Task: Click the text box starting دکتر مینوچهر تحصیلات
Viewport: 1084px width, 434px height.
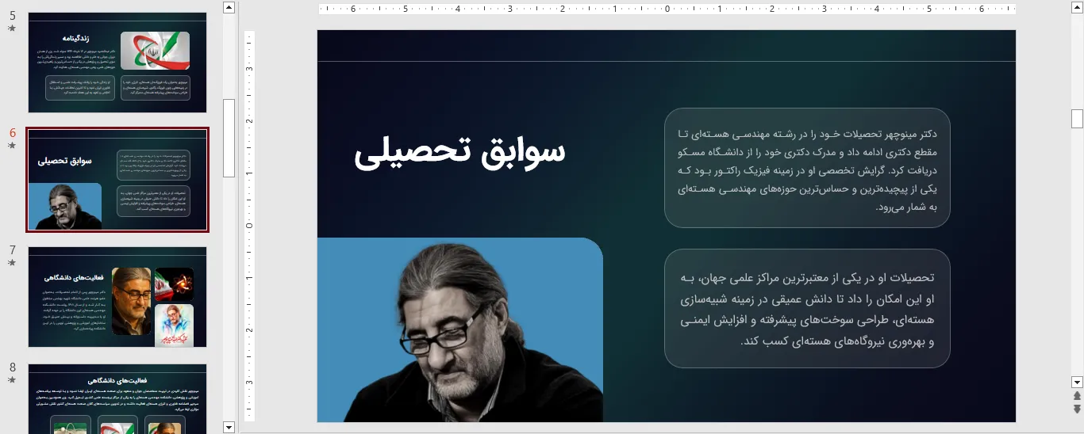Action: coord(807,168)
